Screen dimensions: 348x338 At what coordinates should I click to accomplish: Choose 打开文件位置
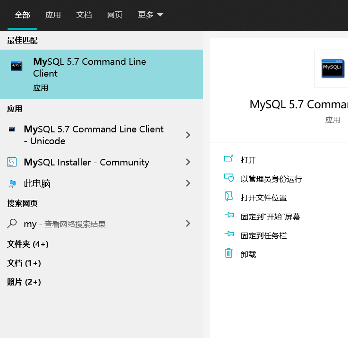pyautogui.click(x=263, y=198)
